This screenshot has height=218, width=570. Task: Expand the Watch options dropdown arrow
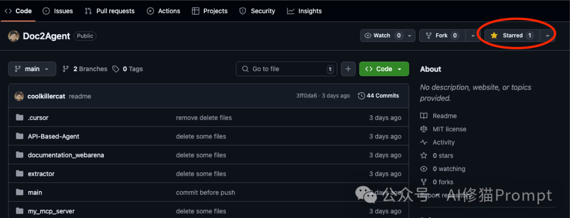[410, 36]
